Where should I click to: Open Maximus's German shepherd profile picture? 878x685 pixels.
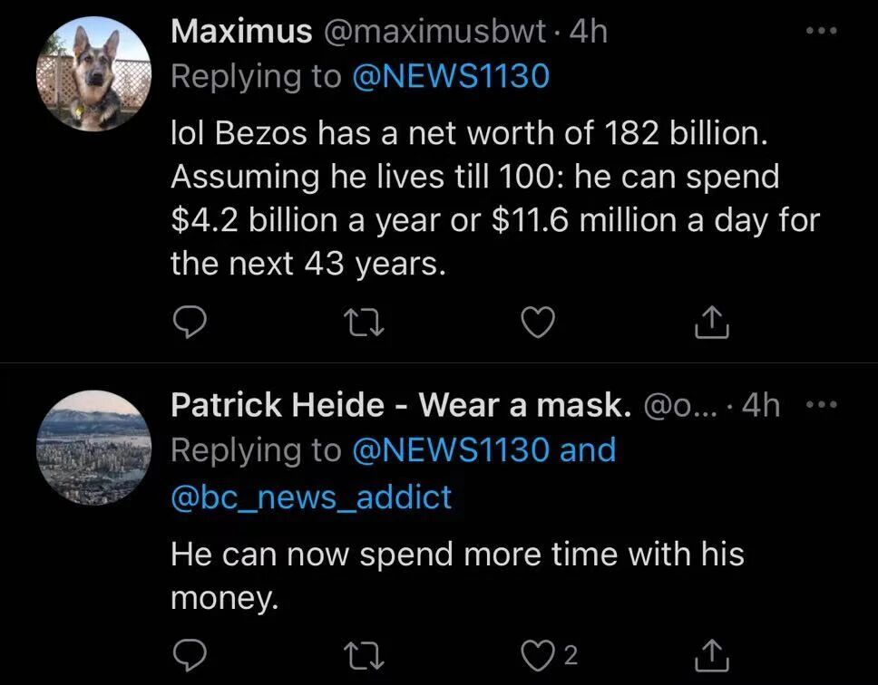92,75
